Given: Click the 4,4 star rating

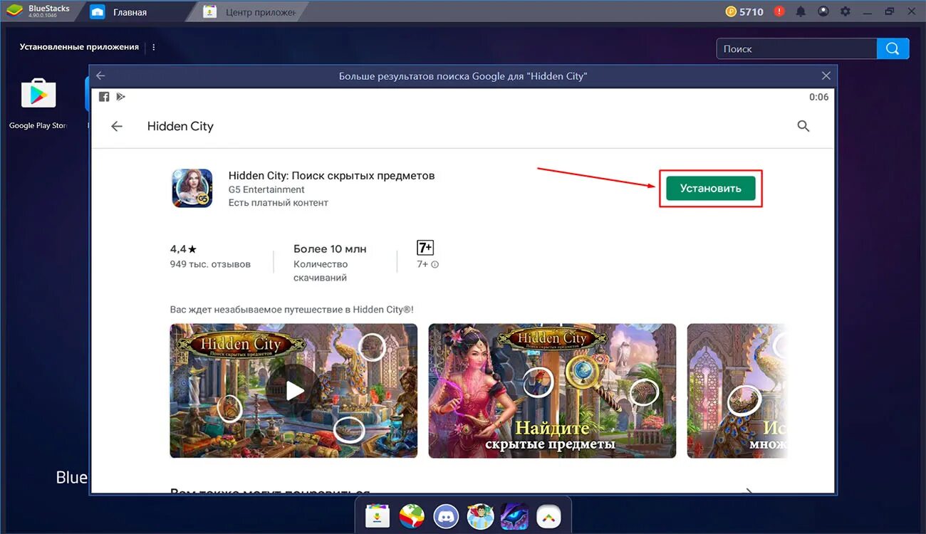Looking at the screenshot, I should [x=183, y=249].
